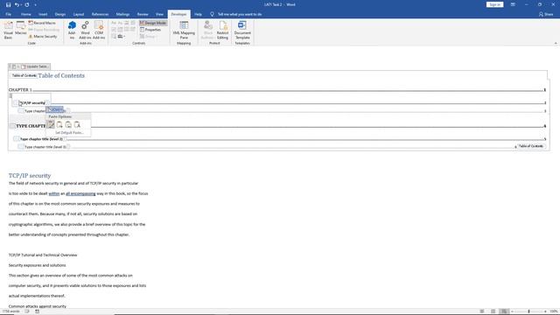This screenshot has width=560, height=315.
Task: Switch to Web Layout view
Action: coord(504,311)
